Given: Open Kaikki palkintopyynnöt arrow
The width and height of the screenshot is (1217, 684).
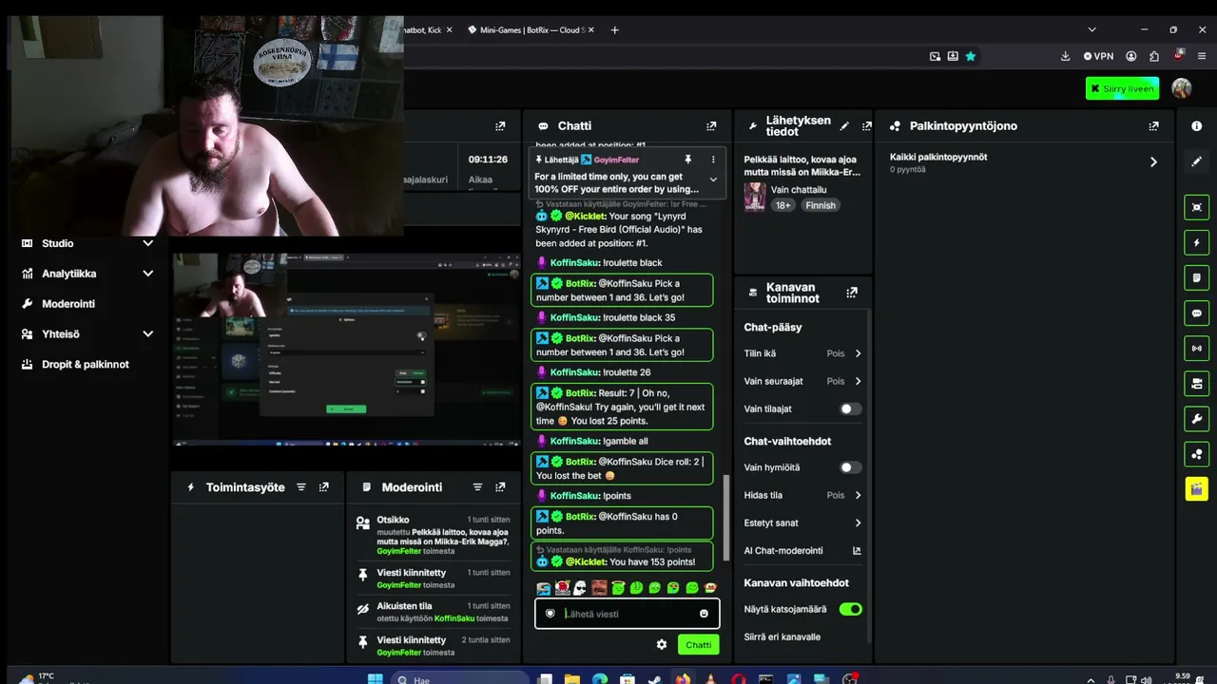Looking at the screenshot, I should pyautogui.click(x=1153, y=162).
